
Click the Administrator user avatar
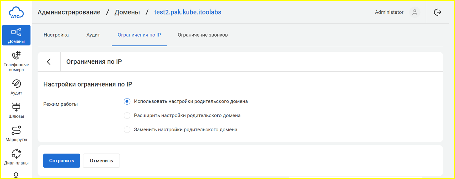(x=415, y=12)
